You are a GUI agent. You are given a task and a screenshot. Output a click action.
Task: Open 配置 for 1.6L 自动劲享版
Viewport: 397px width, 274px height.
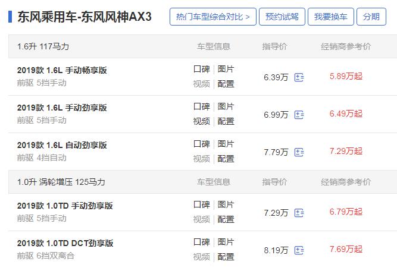pyautogui.click(x=226, y=159)
